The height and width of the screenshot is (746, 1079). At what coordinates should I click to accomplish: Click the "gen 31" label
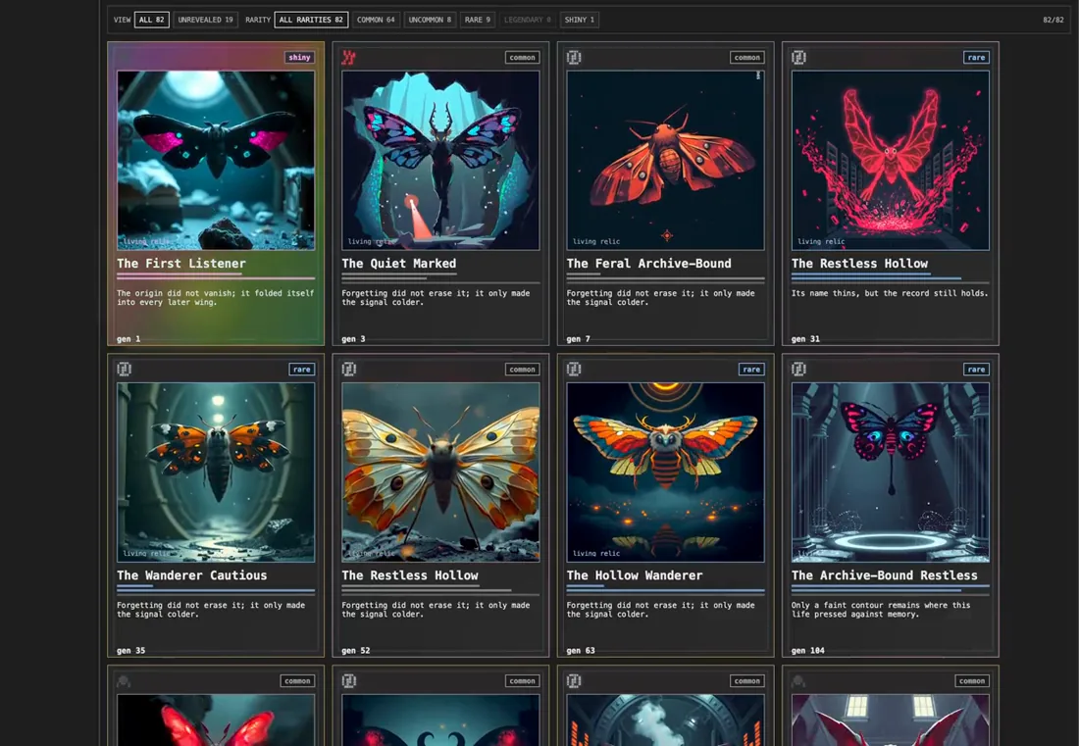(x=805, y=339)
